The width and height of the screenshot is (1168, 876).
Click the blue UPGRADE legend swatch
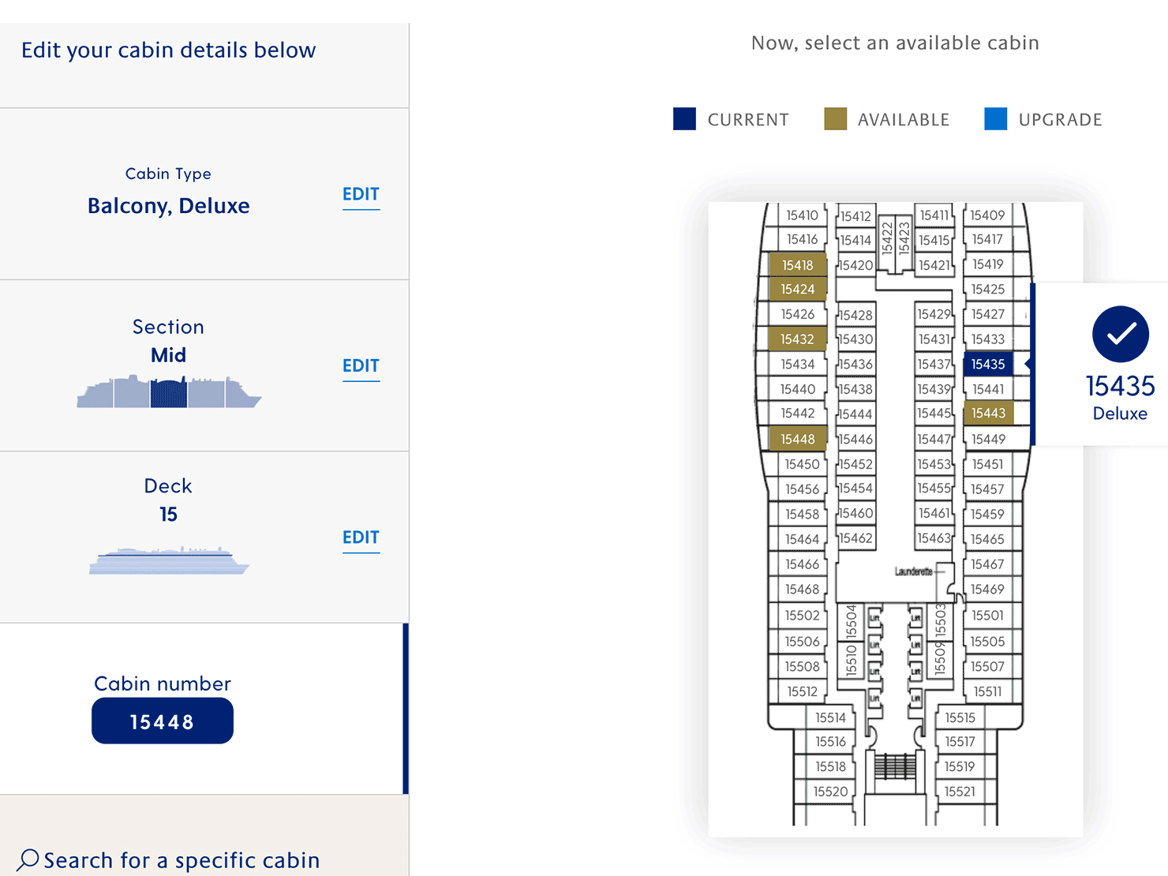[995, 118]
